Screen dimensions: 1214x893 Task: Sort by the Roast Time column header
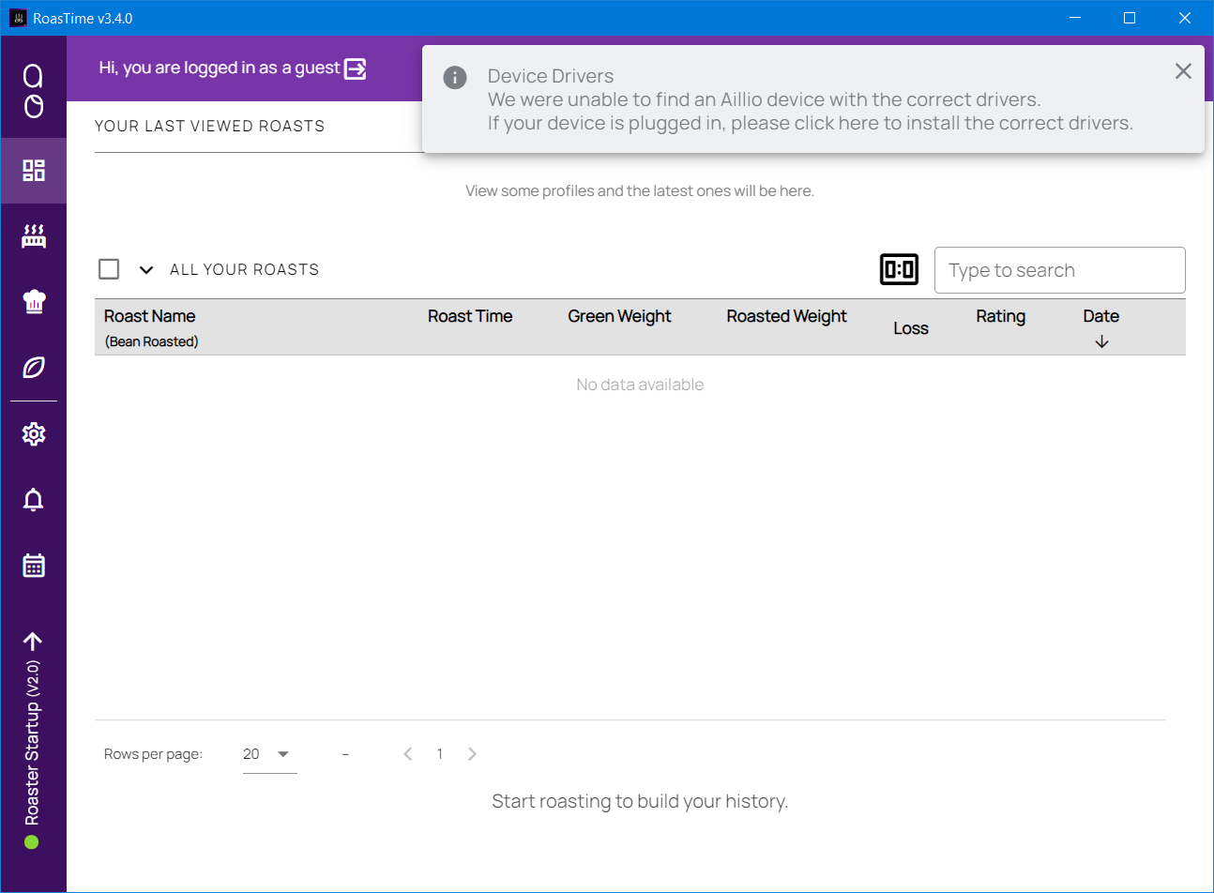pos(470,316)
